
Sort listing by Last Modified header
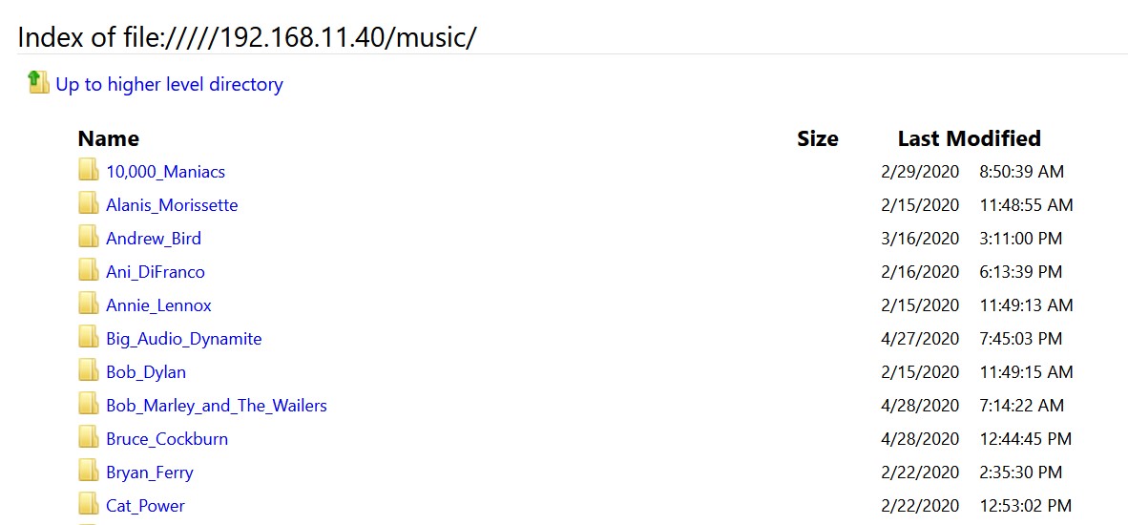(969, 138)
